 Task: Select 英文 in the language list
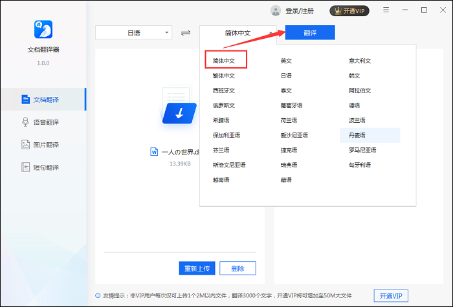point(286,61)
